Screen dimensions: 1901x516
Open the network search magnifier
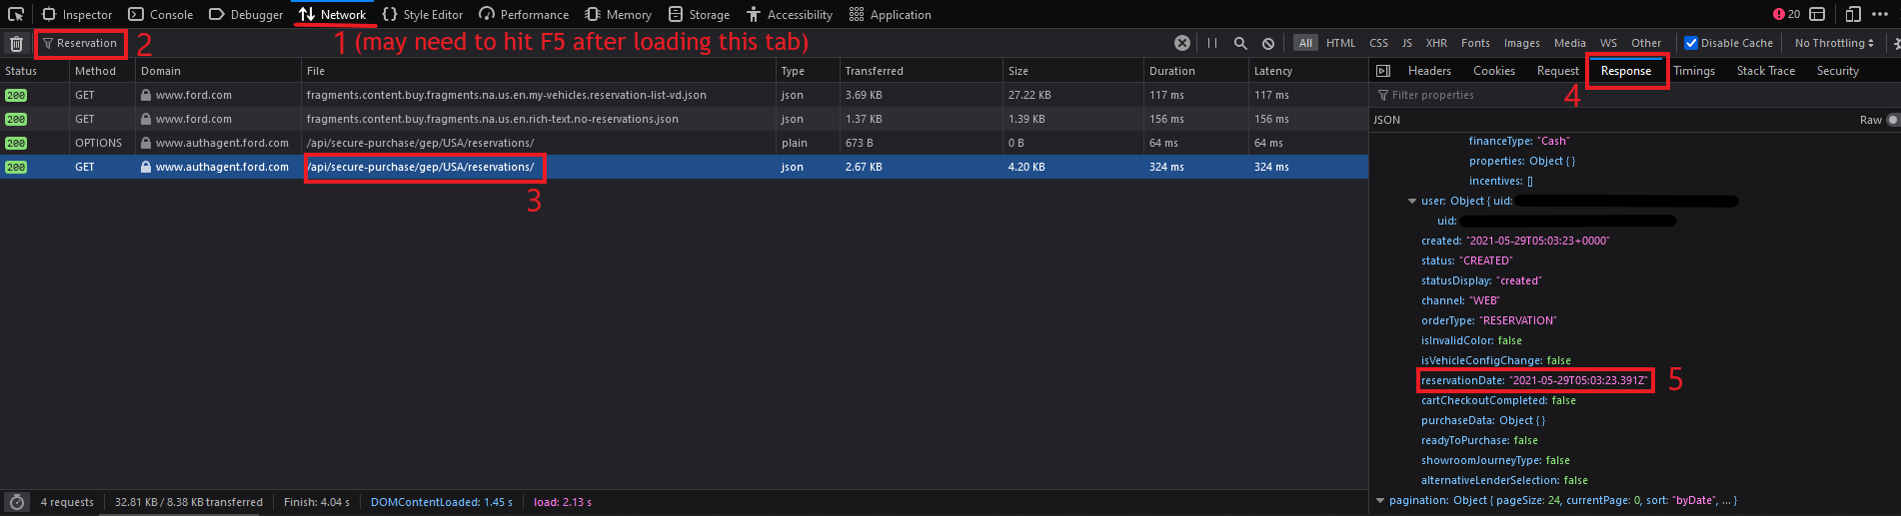coord(1240,43)
